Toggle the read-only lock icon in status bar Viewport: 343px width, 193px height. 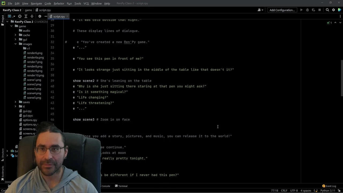point(316,191)
